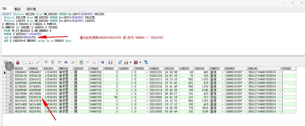This screenshot has width=305, height=126.
Task: Click the blue filter funnel icon
Action: (146, 62)
